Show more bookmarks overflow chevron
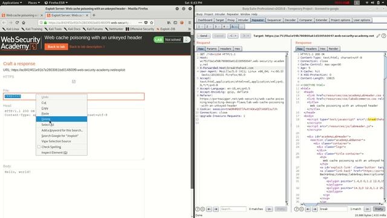The image size is (387, 218). tap(189, 29)
